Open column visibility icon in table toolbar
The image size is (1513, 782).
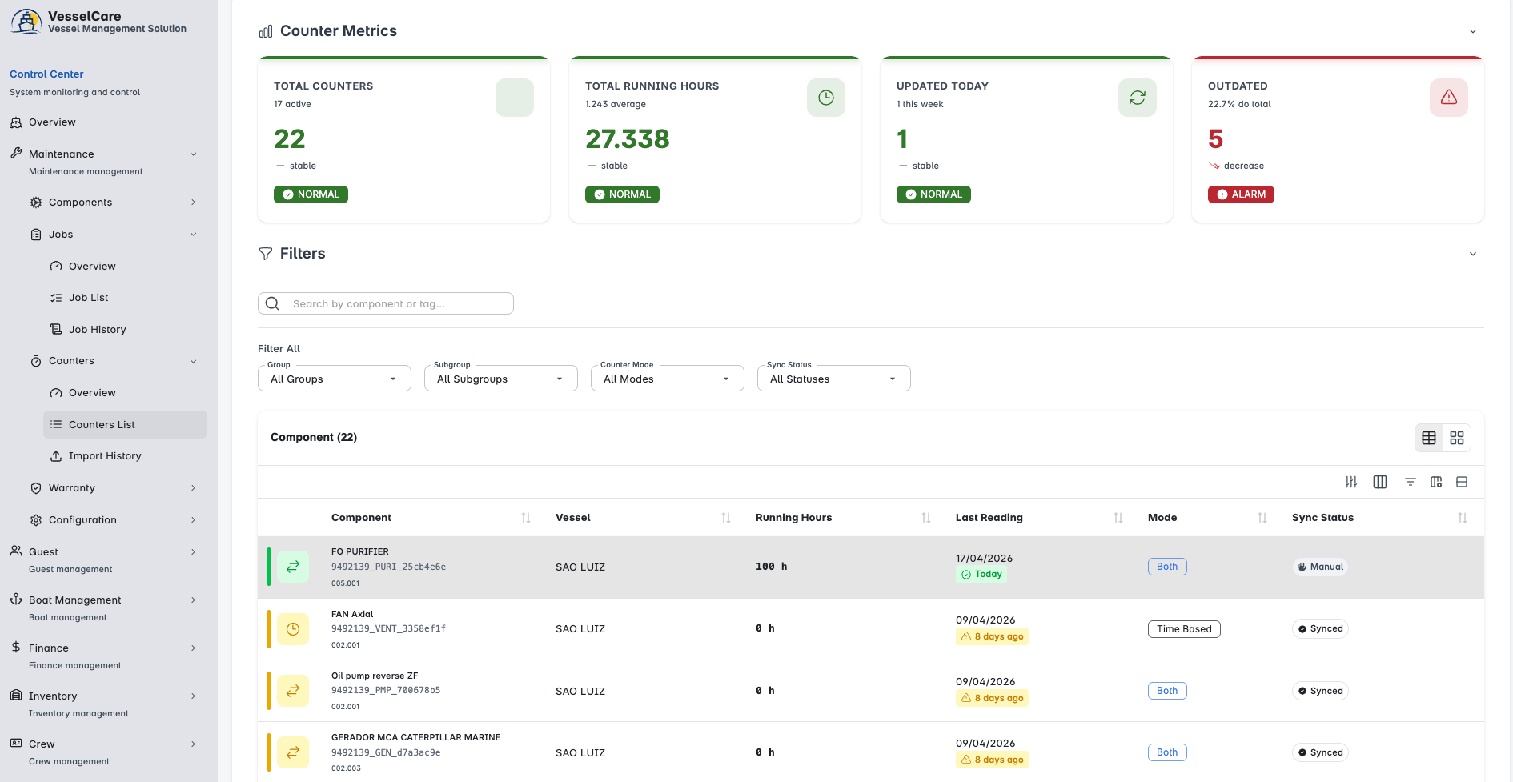tap(1380, 482)
